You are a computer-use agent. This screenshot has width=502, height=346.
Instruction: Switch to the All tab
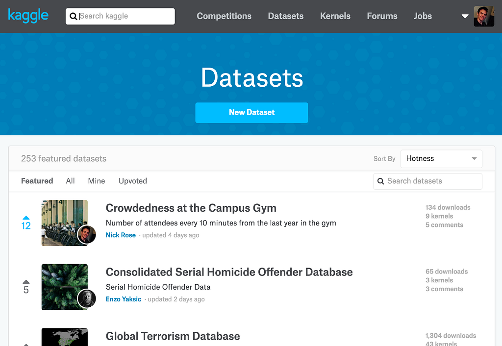[x=71, y=181]
